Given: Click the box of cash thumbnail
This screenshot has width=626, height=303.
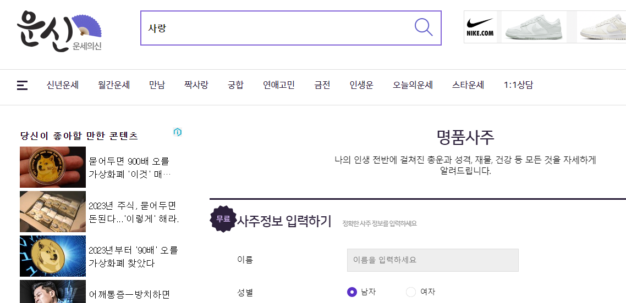Looking at the screenshot, I should [x=53, y=211].
